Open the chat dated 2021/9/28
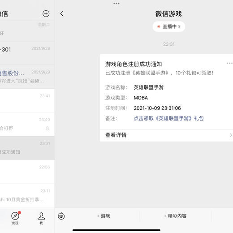Viewport: 233px width, 233px height. [27, 53]
